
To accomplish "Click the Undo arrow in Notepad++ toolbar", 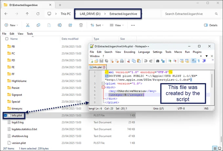I will [146, 61].
